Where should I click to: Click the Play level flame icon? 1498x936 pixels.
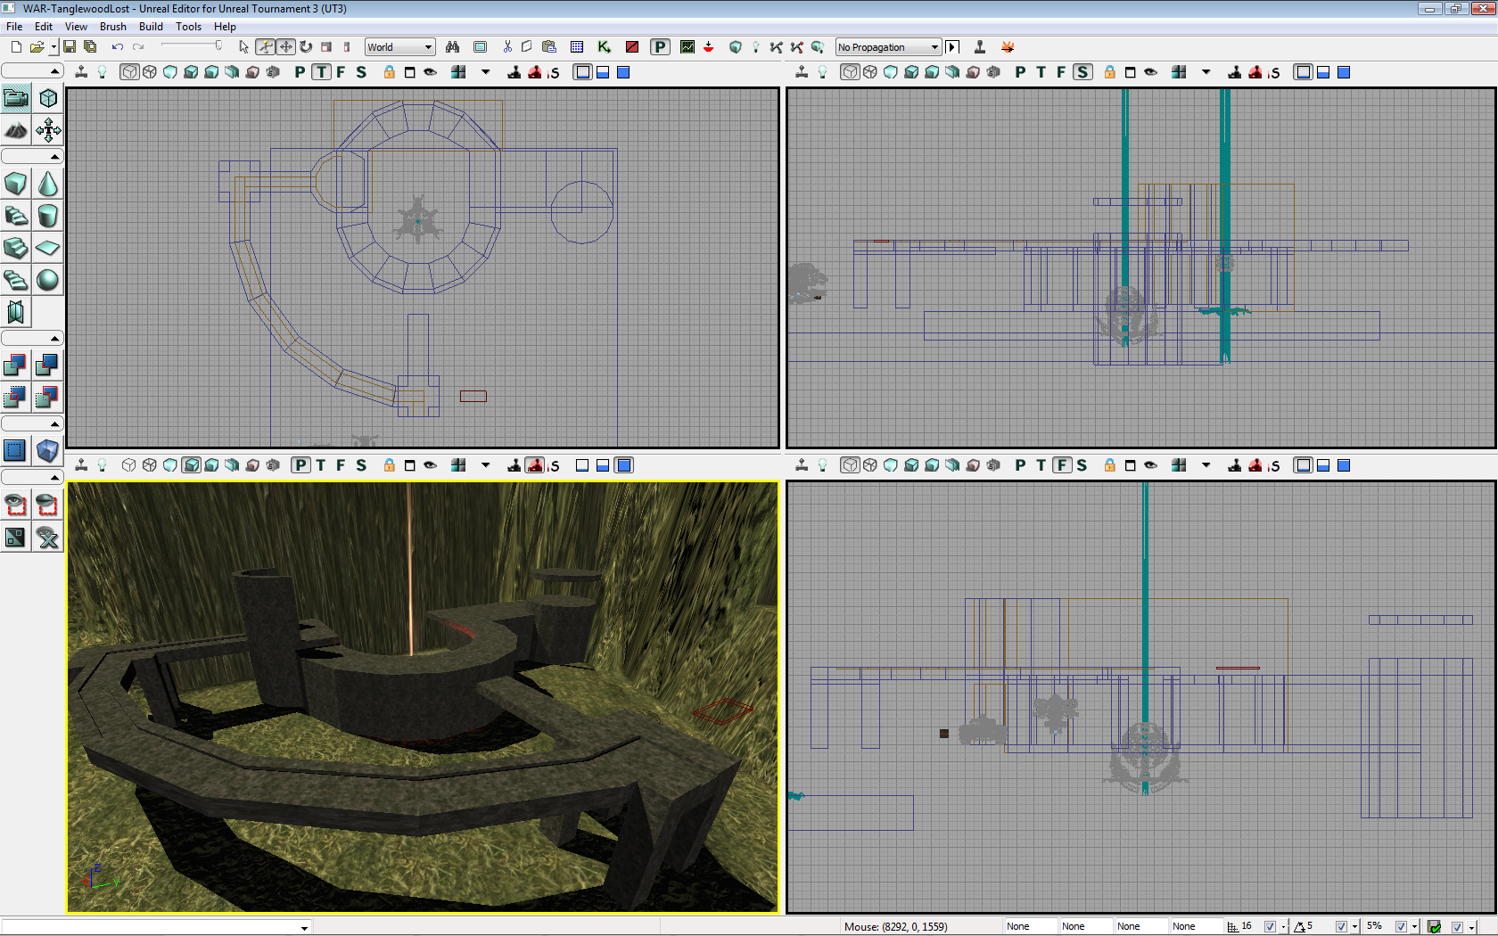1008,47
